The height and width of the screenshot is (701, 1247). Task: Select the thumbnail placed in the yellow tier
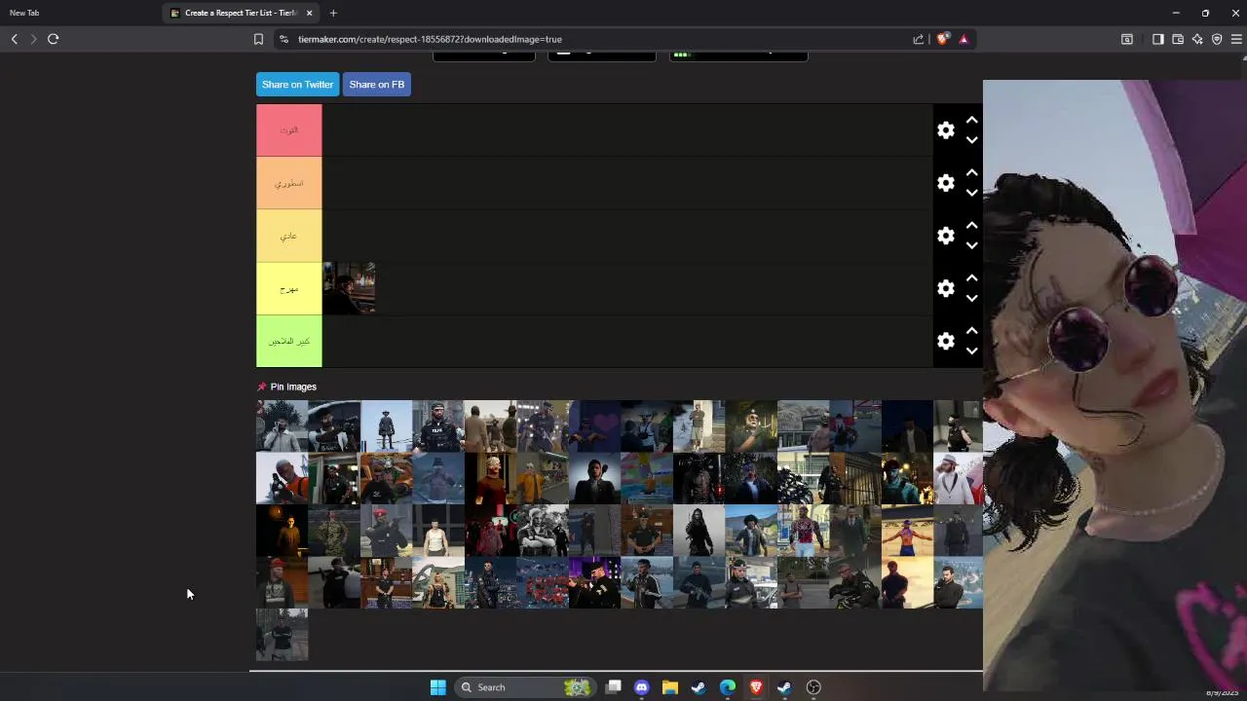(x=349, y=288)
